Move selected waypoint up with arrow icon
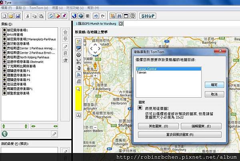The height and width of the screenshot is (161, 240). click(65, 32)
